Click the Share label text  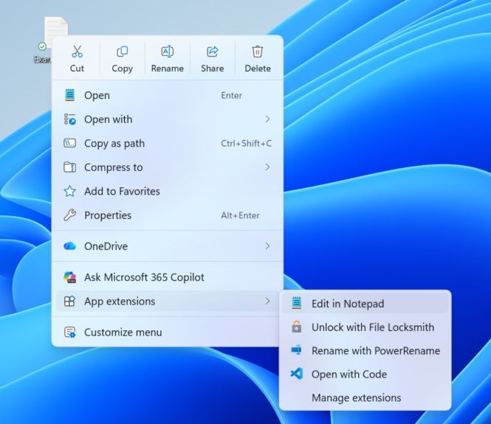(x=213, y=68)
